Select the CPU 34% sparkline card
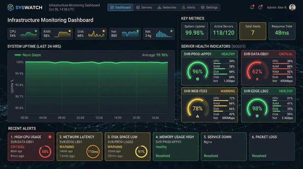 pyautogui.click(x=23, y=34)
